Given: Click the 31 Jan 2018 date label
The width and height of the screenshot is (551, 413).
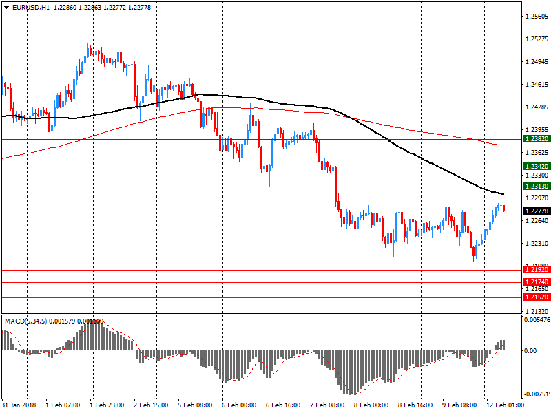Looking at the screenshot, I should tap(19, 405).
